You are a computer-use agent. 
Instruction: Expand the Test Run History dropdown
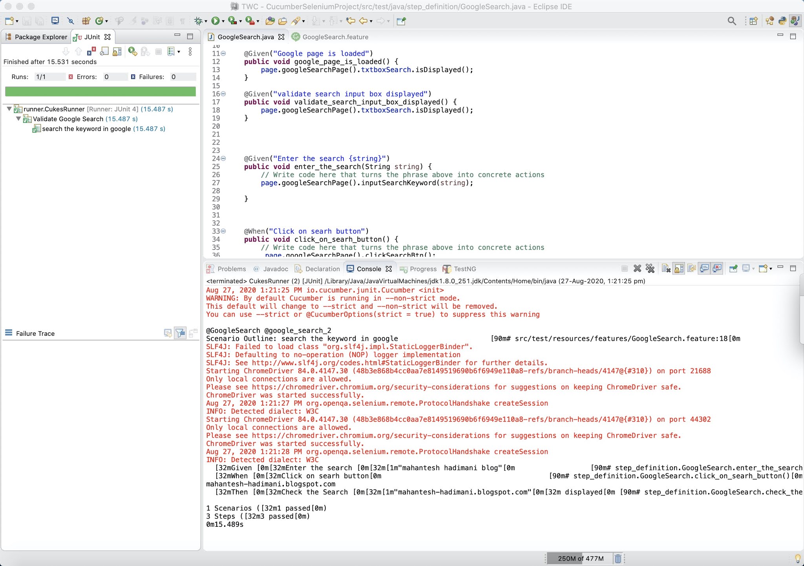point(179,51)
